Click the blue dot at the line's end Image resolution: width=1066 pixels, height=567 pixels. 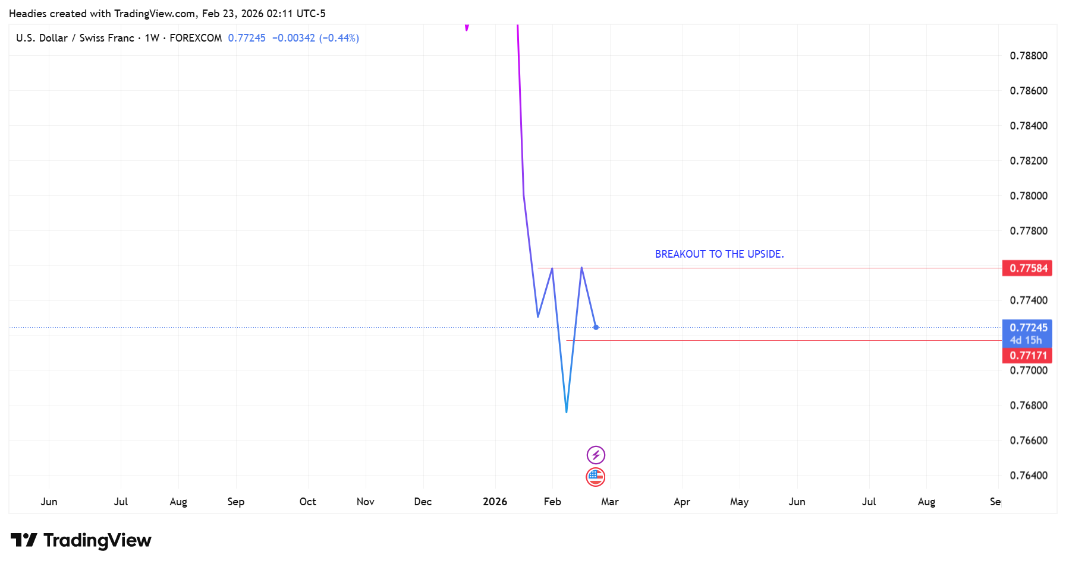tap(596, 327)
